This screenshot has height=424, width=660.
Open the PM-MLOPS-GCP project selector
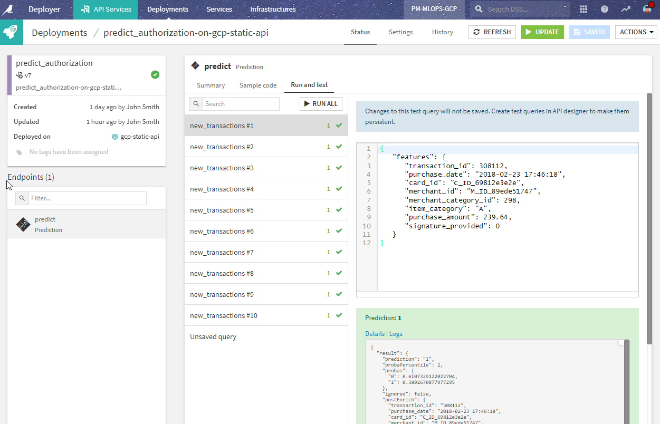tap(434, 9)
